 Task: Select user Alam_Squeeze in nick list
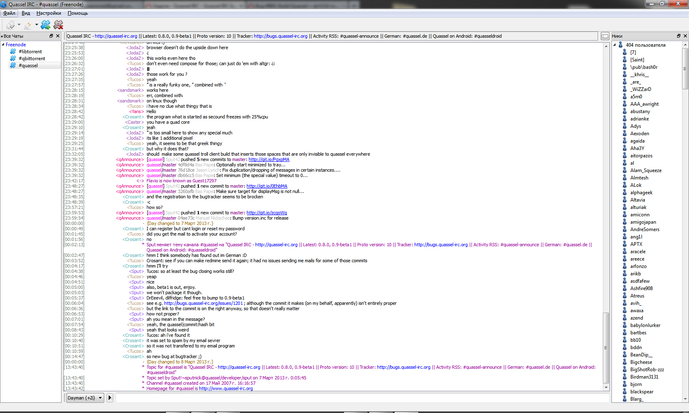[x=646, y=170]
